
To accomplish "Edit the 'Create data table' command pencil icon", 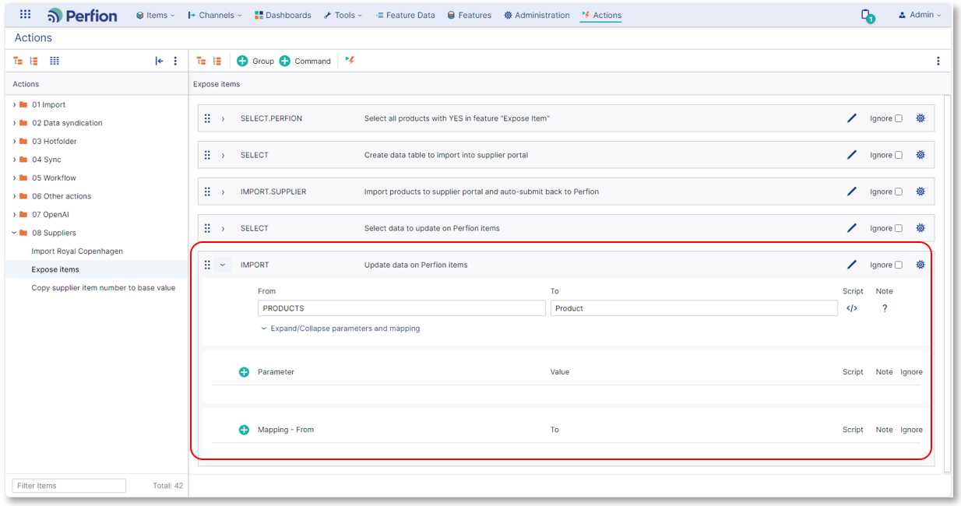I will (852, 155).
